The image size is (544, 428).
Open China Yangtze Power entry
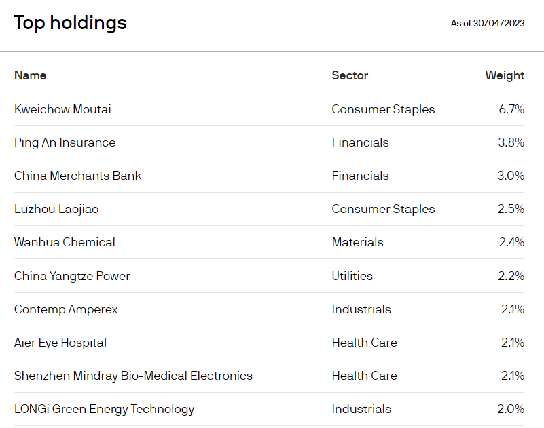[72, 276]
